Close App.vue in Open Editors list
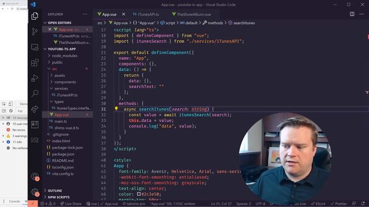369x207 pixels. tap(50, 29)
